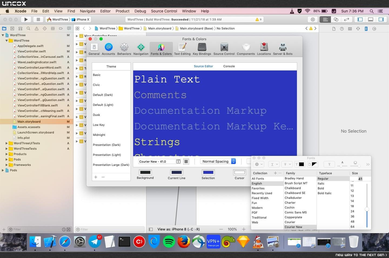Click View as: iPhone 8 button
Viewport: 389px width, 258px height.
click(179, 229)
